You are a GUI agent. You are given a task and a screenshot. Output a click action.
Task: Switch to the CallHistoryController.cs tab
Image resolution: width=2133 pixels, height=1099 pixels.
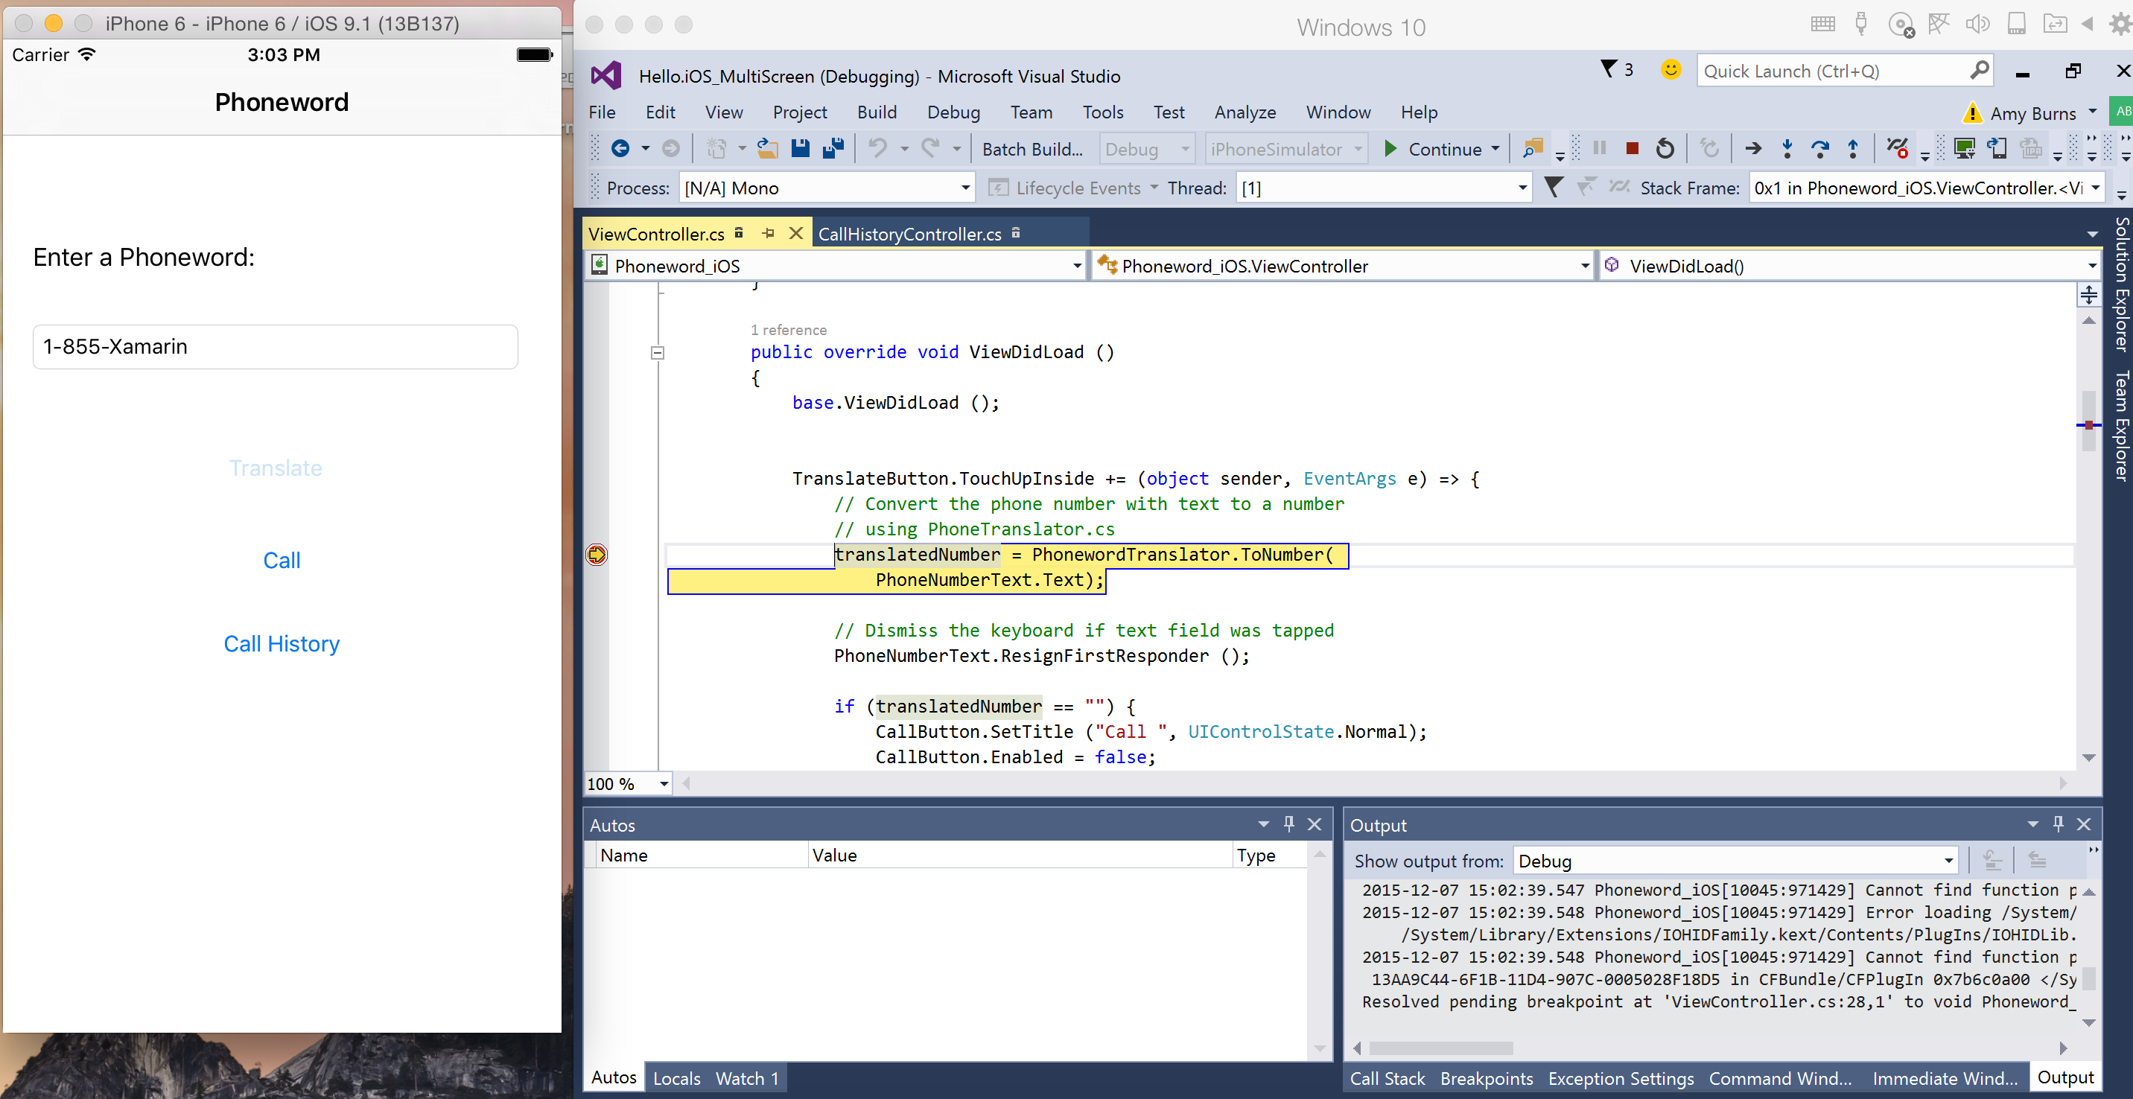coord(909,233)
